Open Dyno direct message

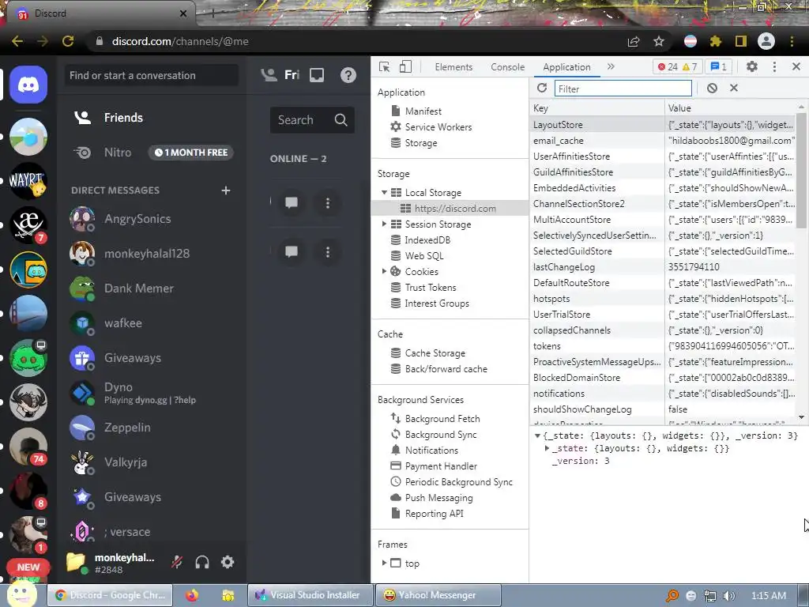point(152,393)
